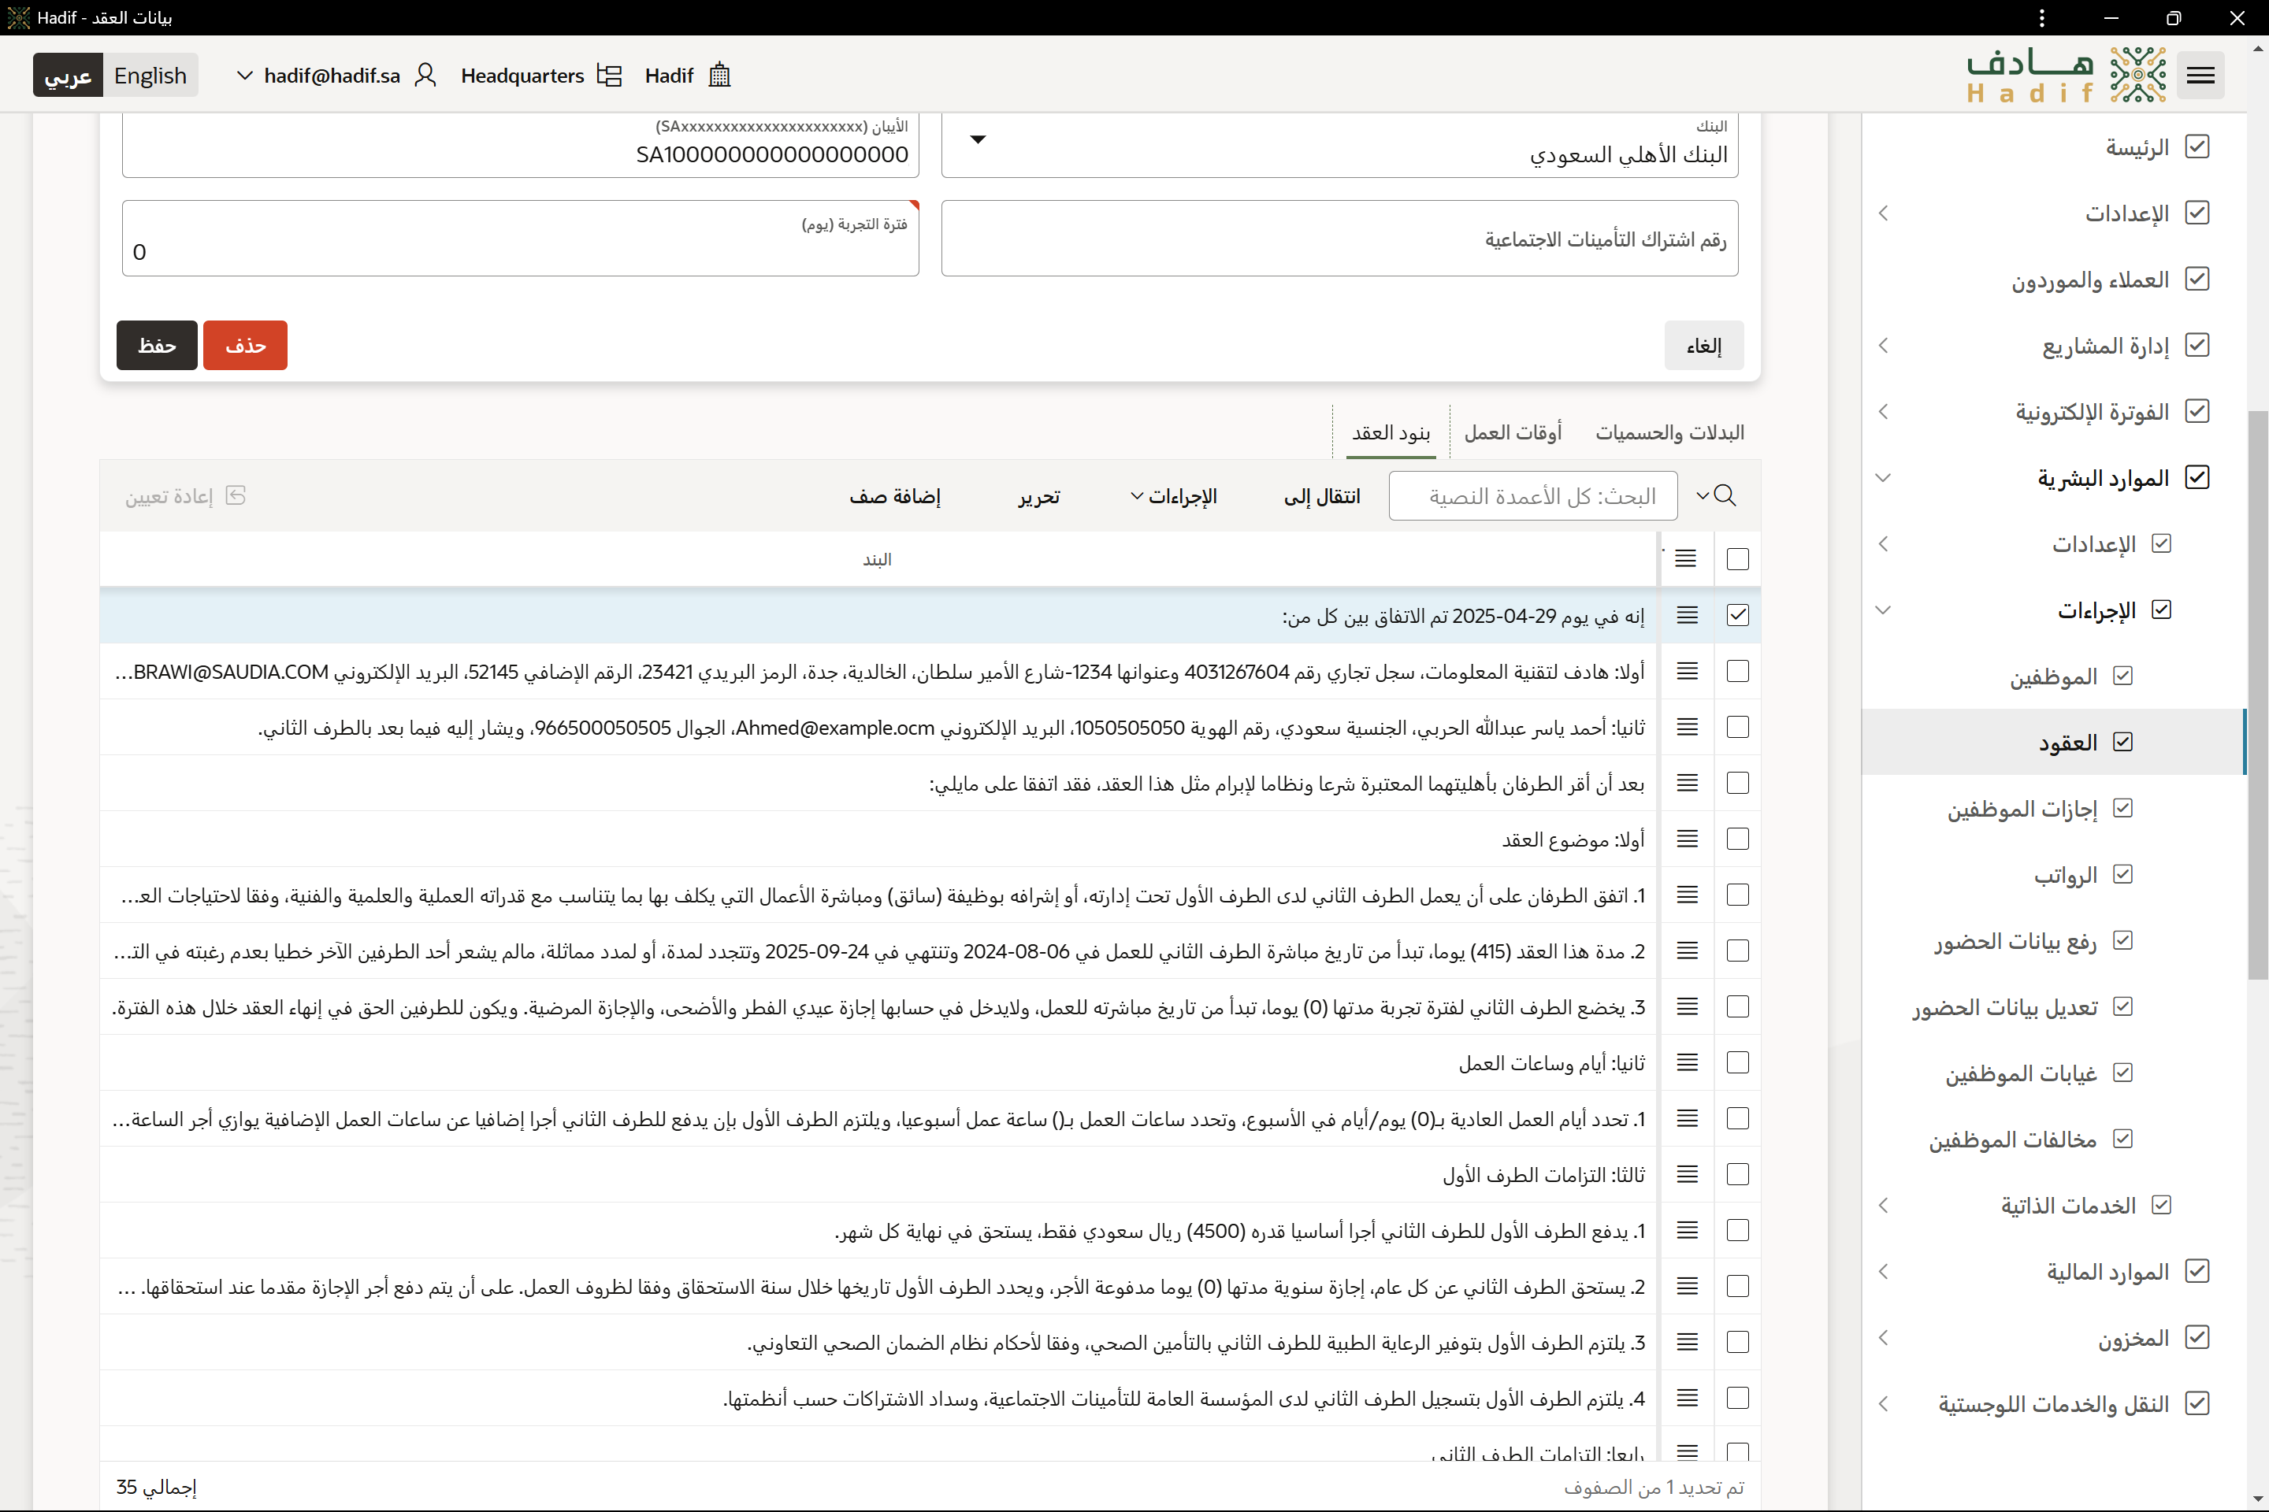This screenshot has width=2269, height=1512.
Task: Check the row '2. مدة هذا العقد'
Action: click(x=1737, y=951)
